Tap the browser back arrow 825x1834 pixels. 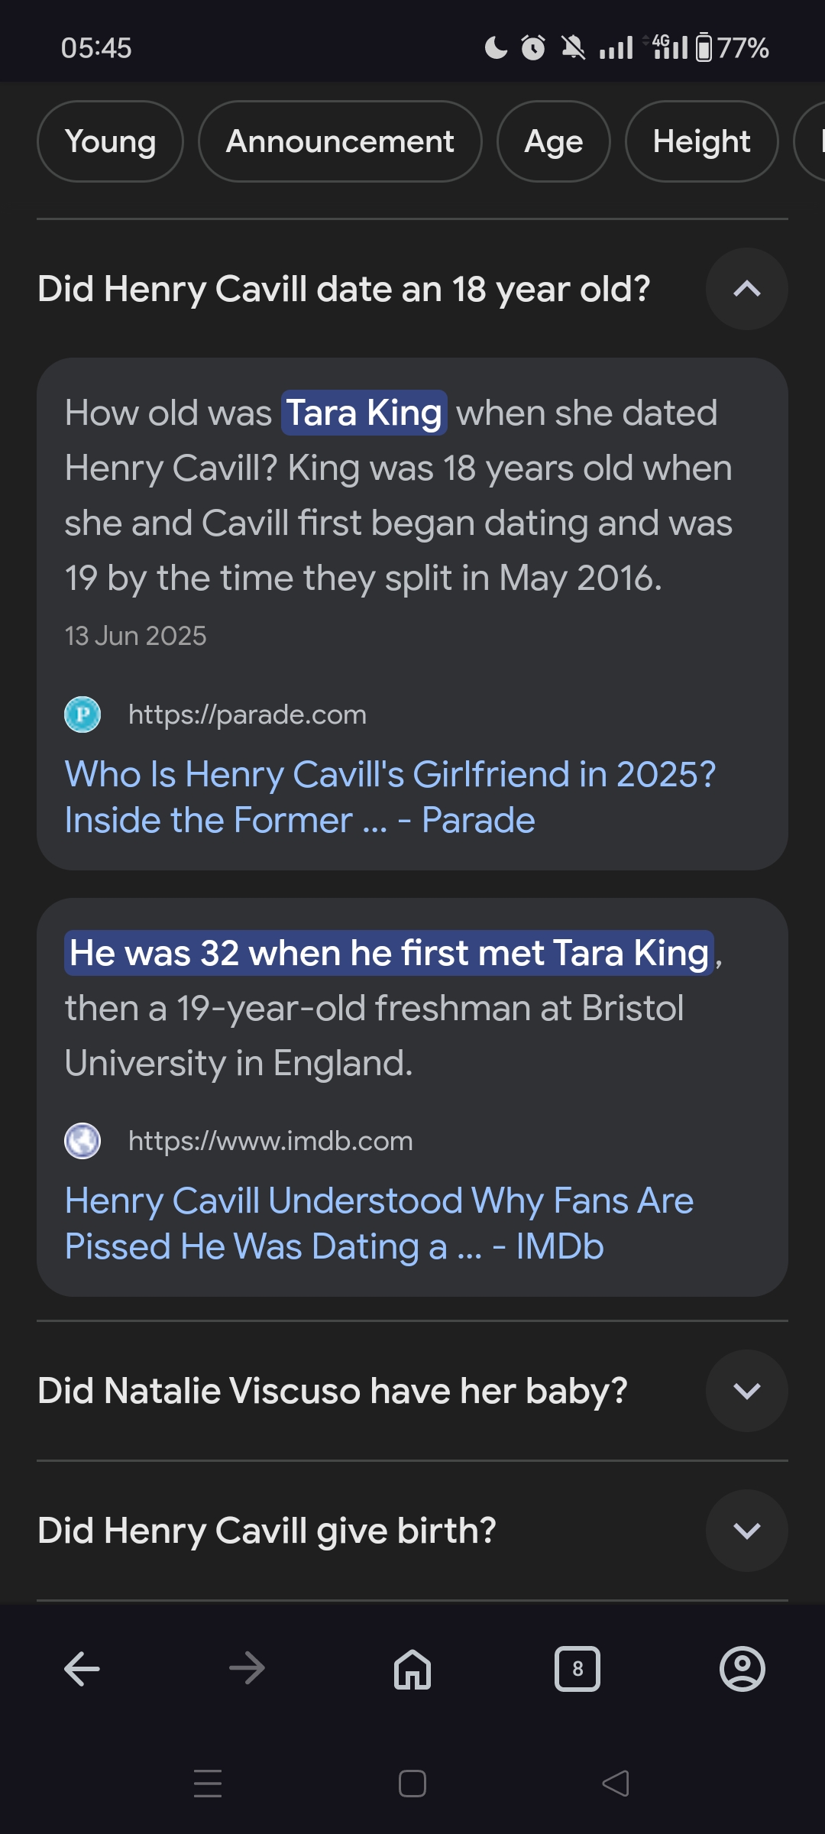pyautogui.click(x=82, y=1668)
